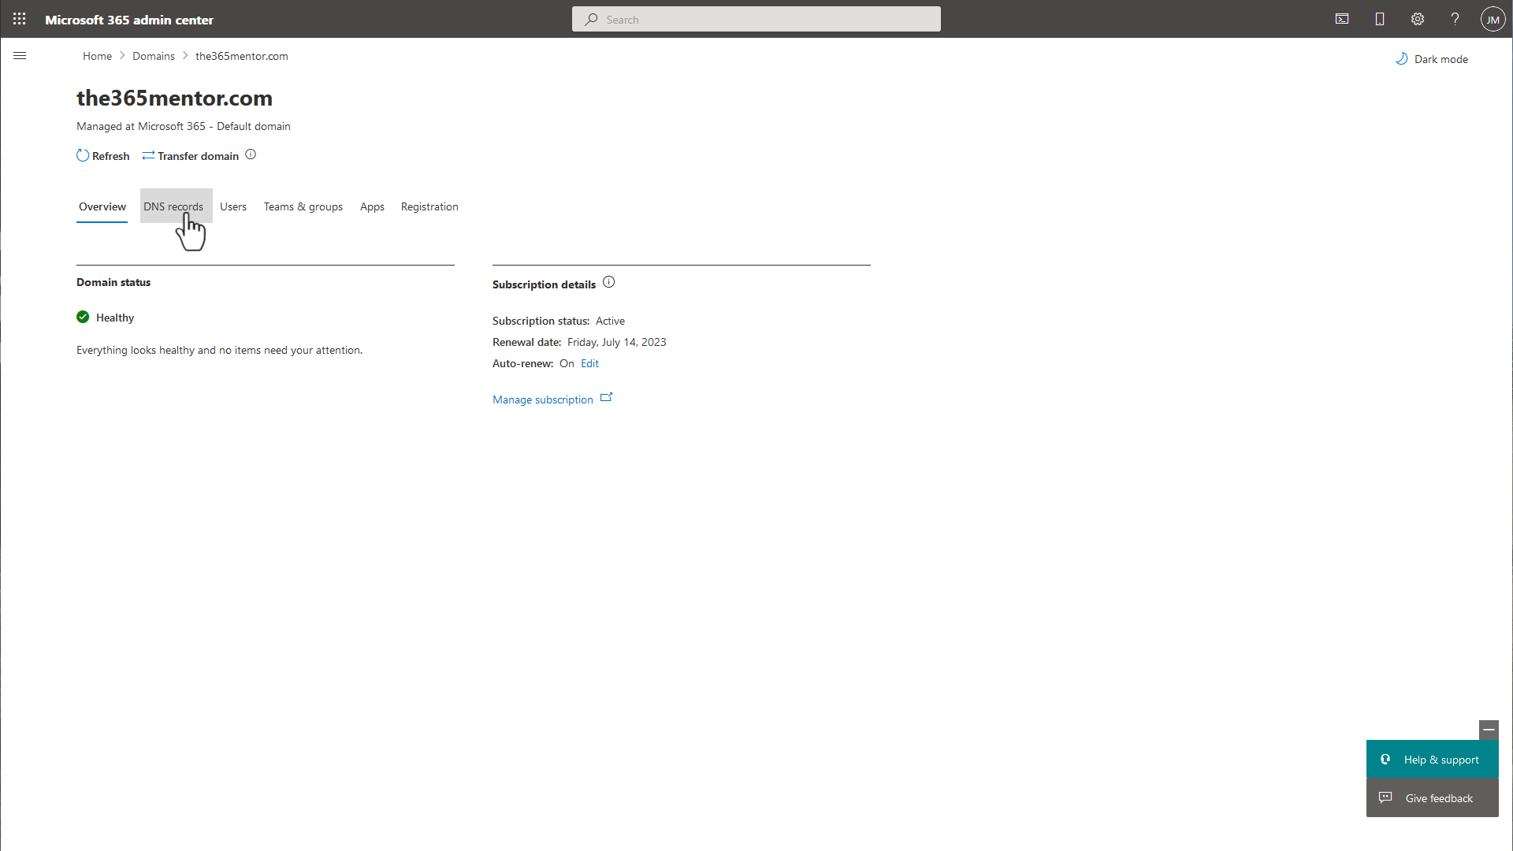Switch to the Apps tab
Screen dimensions: 1513x851
pyautogui.click(x=372, y=206)
